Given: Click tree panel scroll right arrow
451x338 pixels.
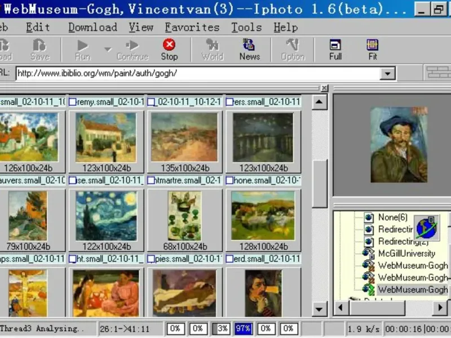Looking at the screenshot, I should pyautogui.click(x=440, y=308).
